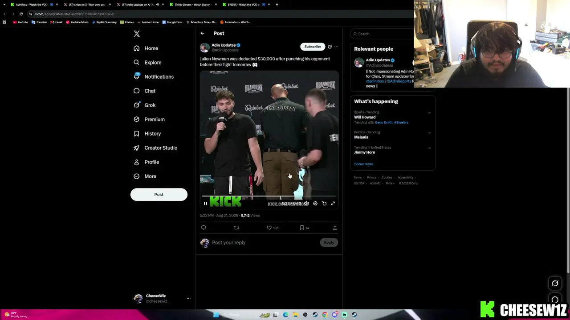The width and height of the screenshot is (570, 320).
Task: Reply to the post via comment icon
Action: [204, 228]
